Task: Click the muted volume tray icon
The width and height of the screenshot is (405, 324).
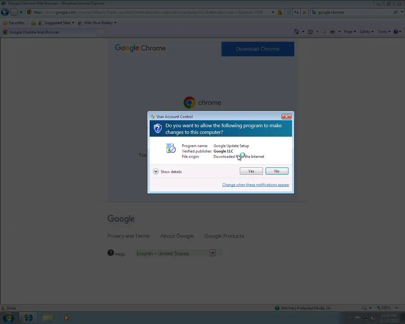Action: coord(373,318)
